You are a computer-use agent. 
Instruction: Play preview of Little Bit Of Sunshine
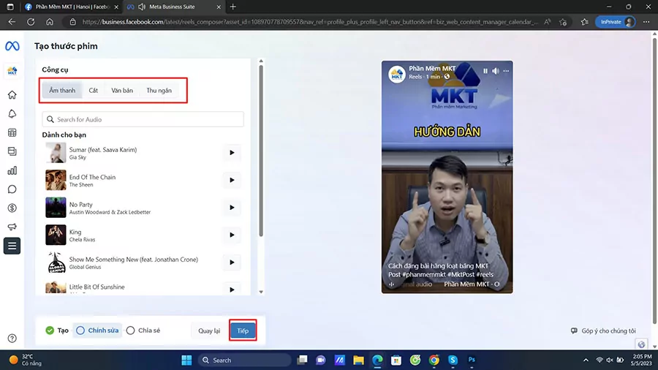232,290
